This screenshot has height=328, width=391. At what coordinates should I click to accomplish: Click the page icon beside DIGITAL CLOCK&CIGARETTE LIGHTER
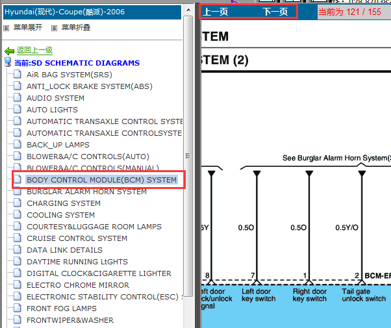[x=17, y=273]
